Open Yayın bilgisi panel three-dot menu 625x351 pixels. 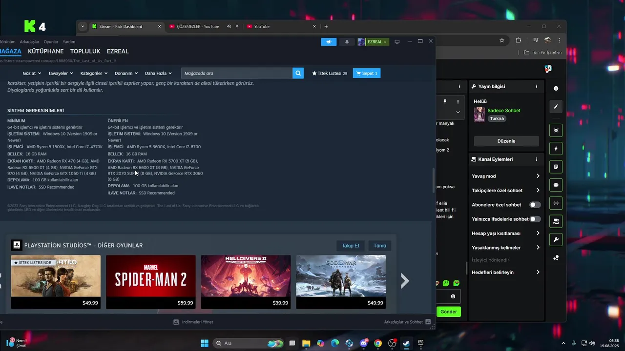536,86
